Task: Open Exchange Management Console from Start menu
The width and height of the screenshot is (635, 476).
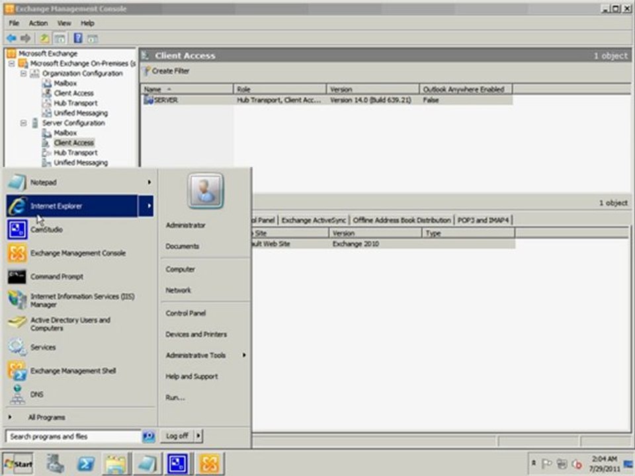Action: click(79, 253)
